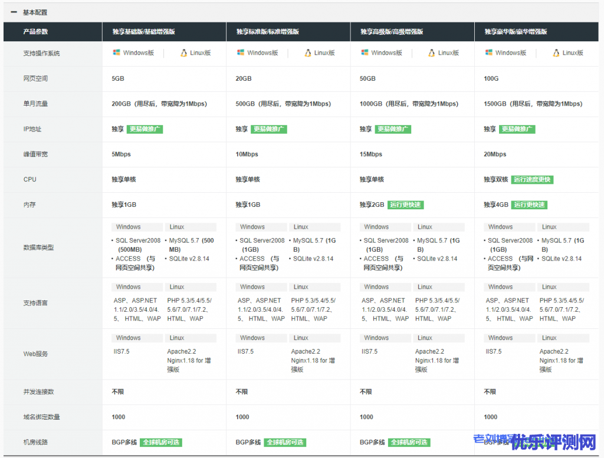Click the Web服务 row label

pyautogui.click(x=35, y=354)
